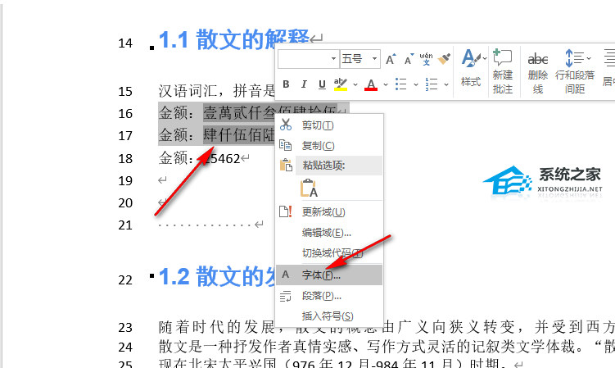Toggle Bold in mini toolbar
Screen dimensions: 615x368
[286, 84]
